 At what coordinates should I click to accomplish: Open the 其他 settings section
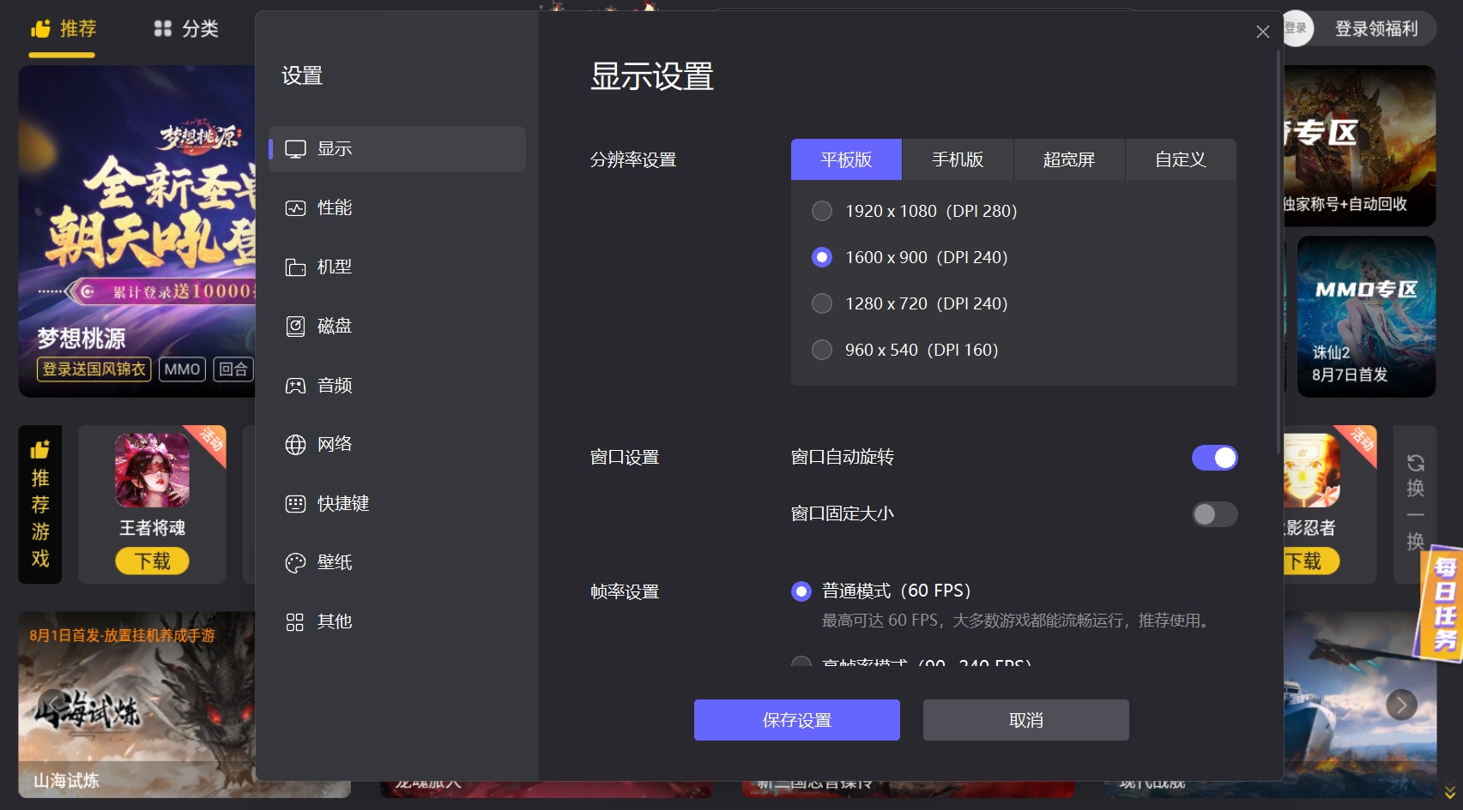point(335,621)
